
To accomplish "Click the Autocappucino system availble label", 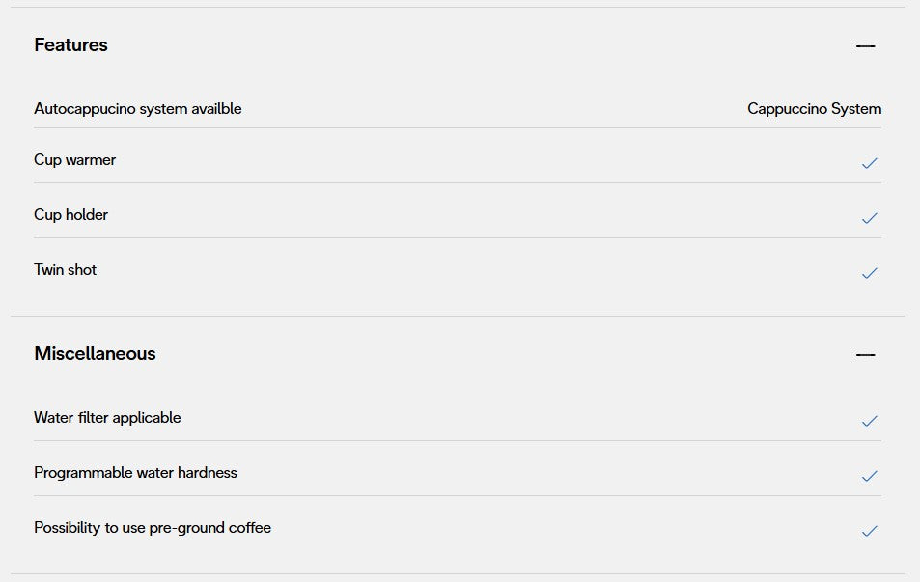I will click(138, 109).
